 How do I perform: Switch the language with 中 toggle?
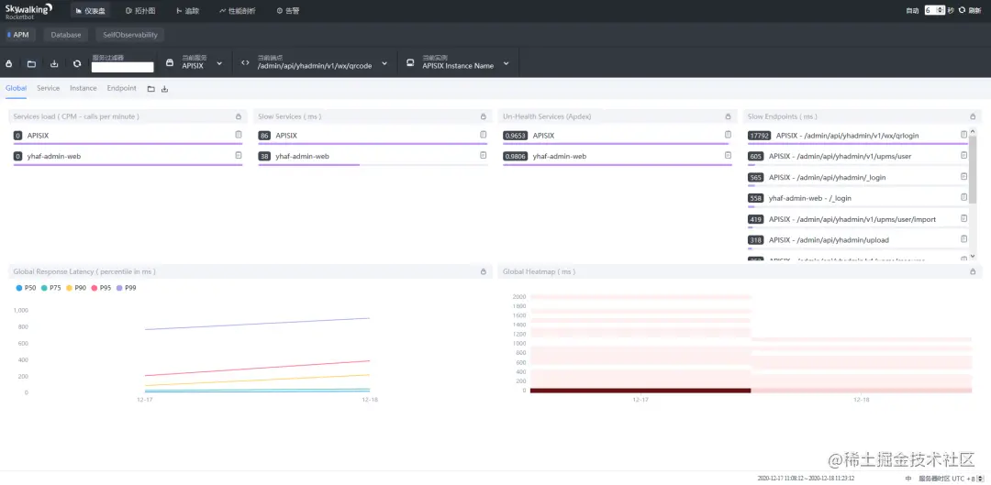click(908, 478)
